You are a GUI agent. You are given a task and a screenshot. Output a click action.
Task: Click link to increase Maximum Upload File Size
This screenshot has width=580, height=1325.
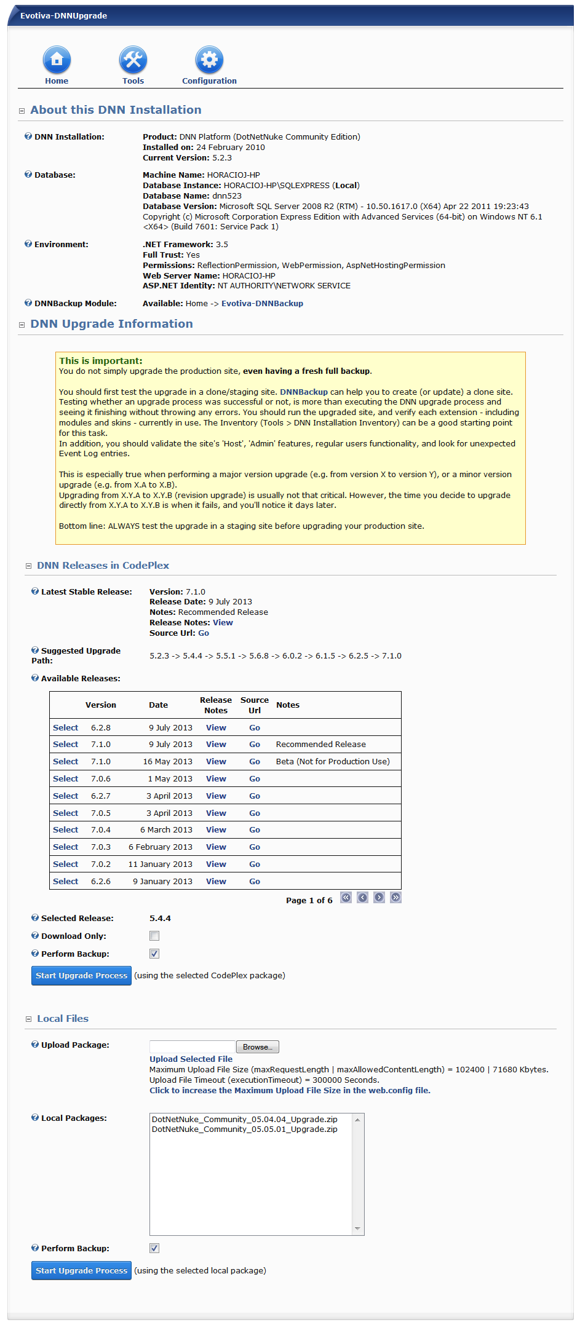[x=290, y=1090]
